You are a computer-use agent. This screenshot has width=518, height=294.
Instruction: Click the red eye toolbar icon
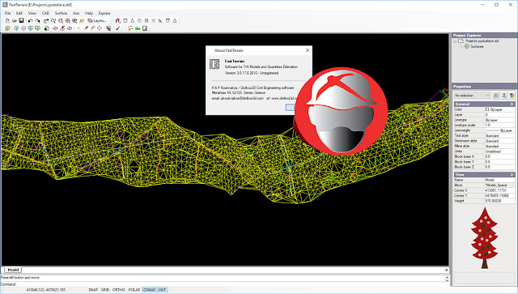tap(55, 28)
